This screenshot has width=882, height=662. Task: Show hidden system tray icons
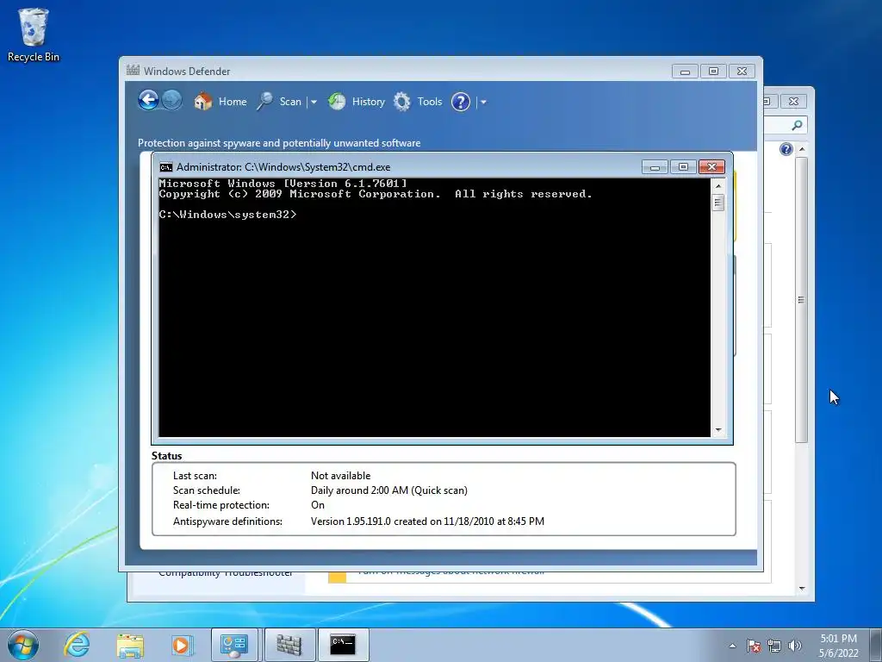(x=732, y=646)
